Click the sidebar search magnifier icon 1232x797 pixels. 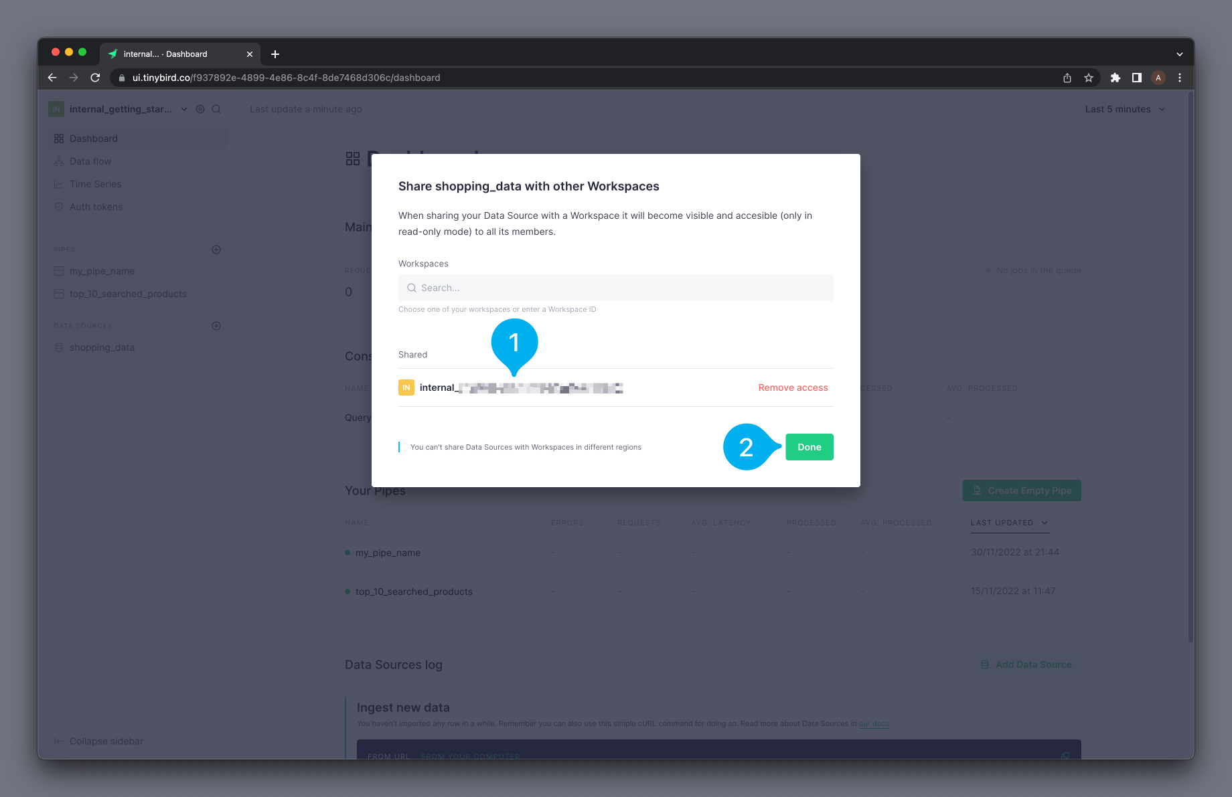coord(216,109)
